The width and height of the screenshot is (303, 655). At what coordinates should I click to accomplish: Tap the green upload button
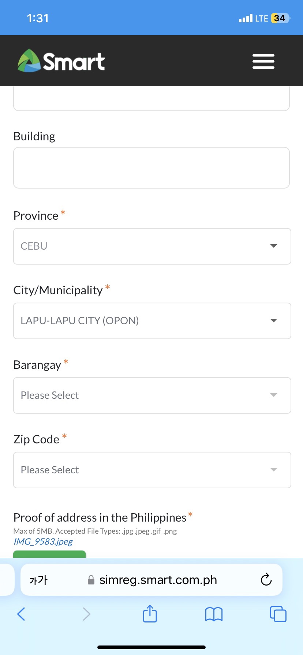(x=49, y=554)
